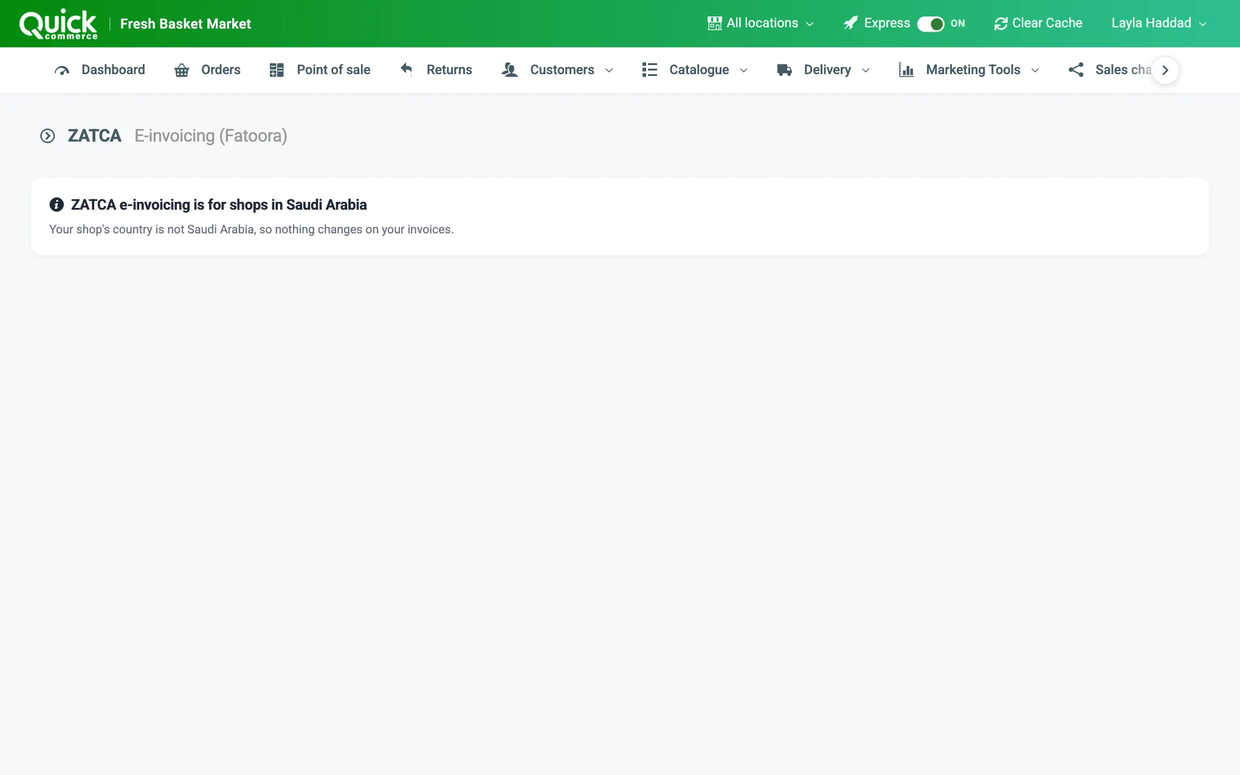Expand the Catalogue menu chevron
Viewport: 1240px width, 775px height.
[x=743, y=71]
